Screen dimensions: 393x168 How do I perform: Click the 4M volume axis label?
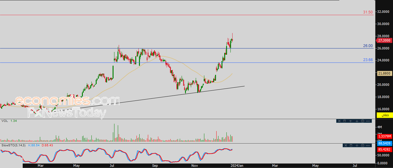click(380, 127)
